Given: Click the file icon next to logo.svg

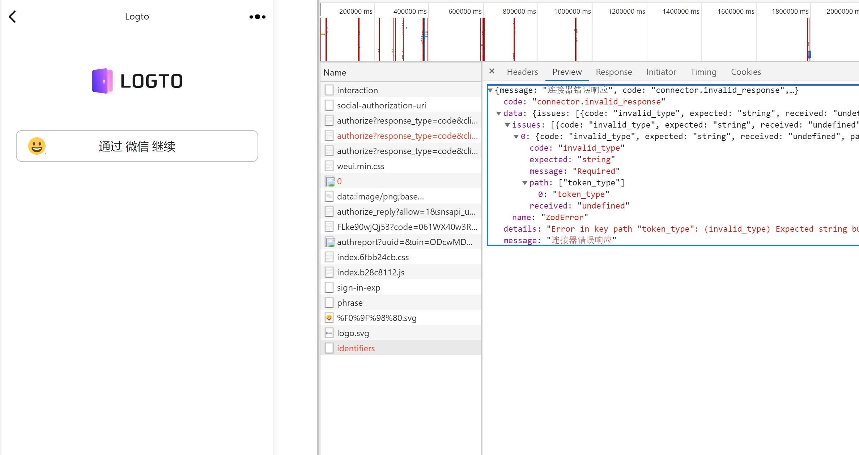Looking at the screenshot, I should click(329, 332).
